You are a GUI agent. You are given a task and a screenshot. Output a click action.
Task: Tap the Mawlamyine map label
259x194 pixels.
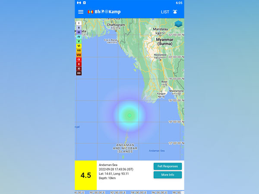tap(177, 91)
